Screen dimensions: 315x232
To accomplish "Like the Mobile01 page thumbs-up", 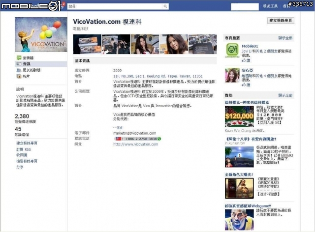I will 246,60.
